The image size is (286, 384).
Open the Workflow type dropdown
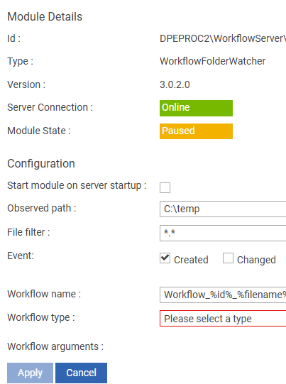[223, 319]
